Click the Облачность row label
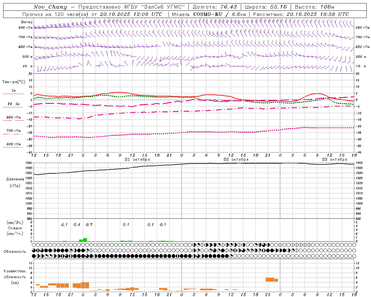 [15, 252]
